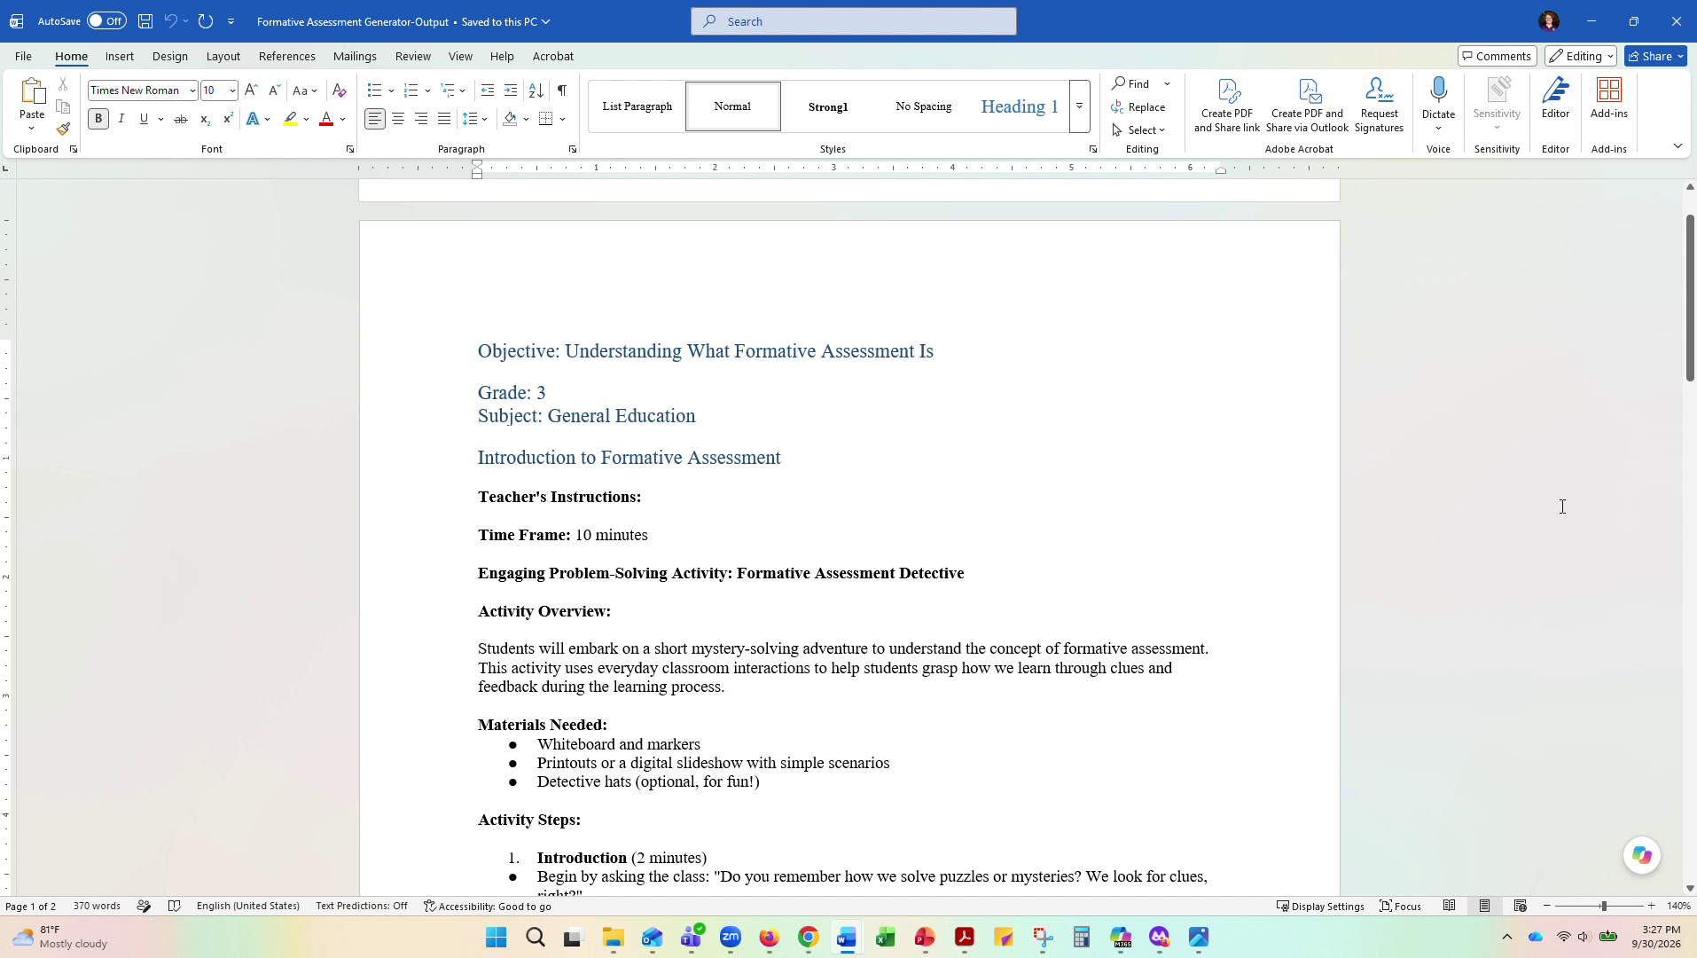Apply subscript formatting

click(205, 119)
